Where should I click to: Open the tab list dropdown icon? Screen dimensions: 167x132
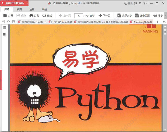tap(164, 22)
